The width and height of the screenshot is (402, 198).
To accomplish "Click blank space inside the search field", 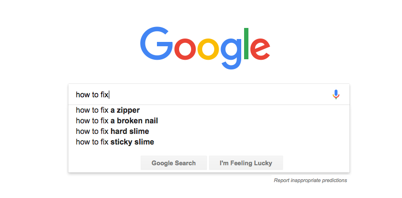I will [x=217, y=95].
